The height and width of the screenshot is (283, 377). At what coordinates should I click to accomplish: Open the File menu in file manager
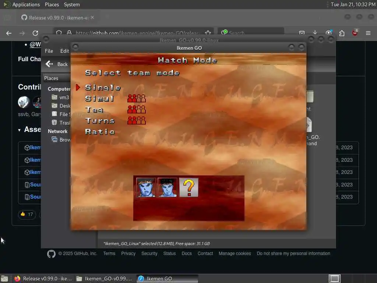[49, 51]
